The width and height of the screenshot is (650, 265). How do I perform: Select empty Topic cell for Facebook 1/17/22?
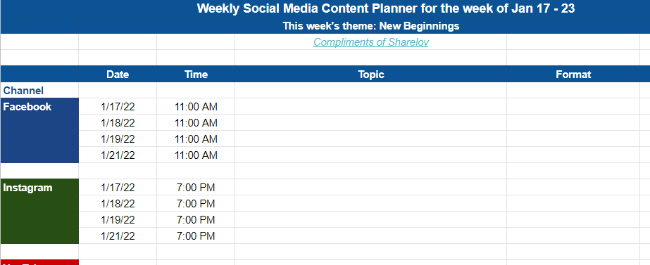pos(370,106)
